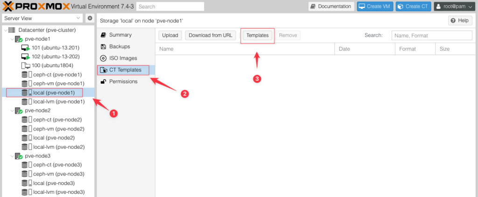Click the pve-node3 node icon
The image size is (478, 197).
[x=19, y=156]
